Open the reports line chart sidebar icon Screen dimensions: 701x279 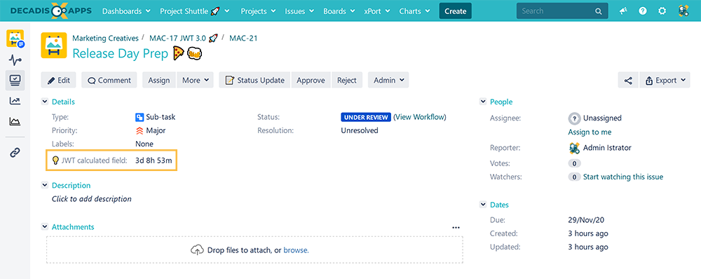[15, 101]
